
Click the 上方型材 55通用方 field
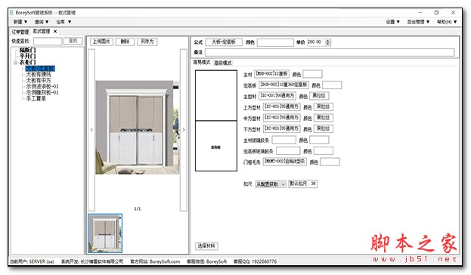tap(282, 107)
